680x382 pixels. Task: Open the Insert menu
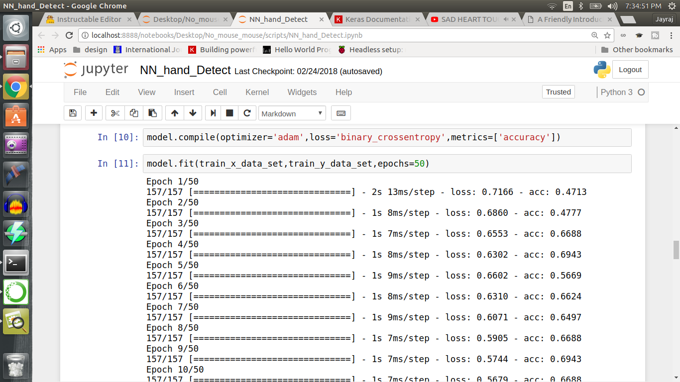click(x=184, y=92)
